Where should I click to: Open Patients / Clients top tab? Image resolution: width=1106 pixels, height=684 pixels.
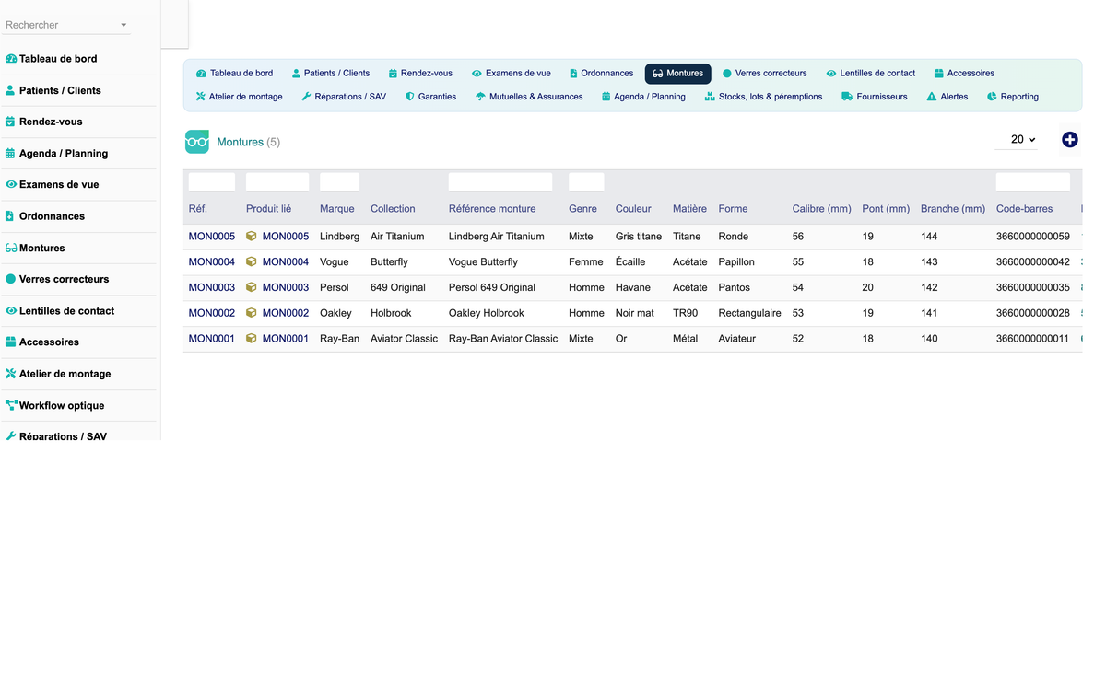click(331, 74)
